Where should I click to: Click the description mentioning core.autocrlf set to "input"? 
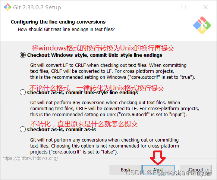(x=114, y=109)
